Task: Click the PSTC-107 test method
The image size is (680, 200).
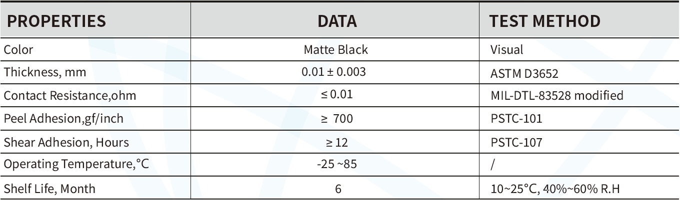Action: 516,142
